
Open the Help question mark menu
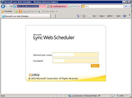pyautogui.click(x=125, y=16)
